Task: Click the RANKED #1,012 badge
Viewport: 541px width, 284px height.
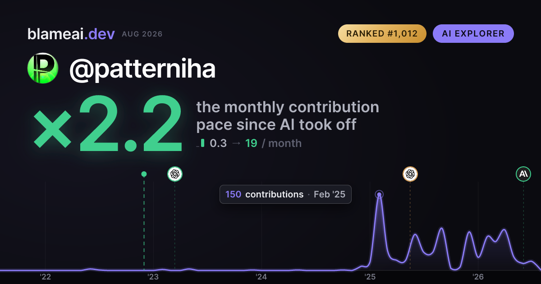Action: [382, 34]
